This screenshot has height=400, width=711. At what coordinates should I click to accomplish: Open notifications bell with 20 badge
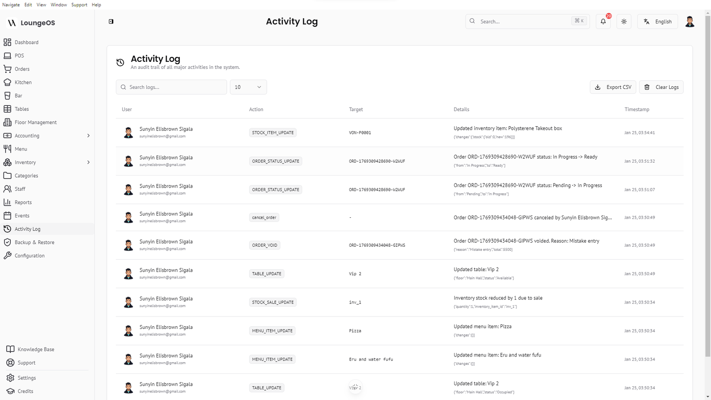coord(603,21)
